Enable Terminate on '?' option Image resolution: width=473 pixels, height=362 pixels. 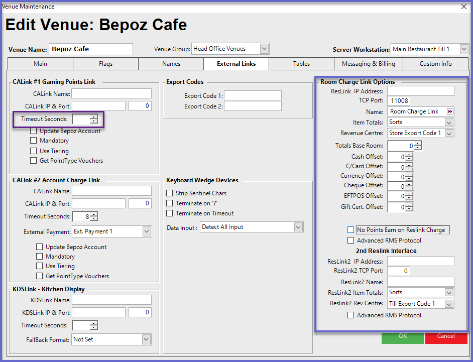coord(170,203)
